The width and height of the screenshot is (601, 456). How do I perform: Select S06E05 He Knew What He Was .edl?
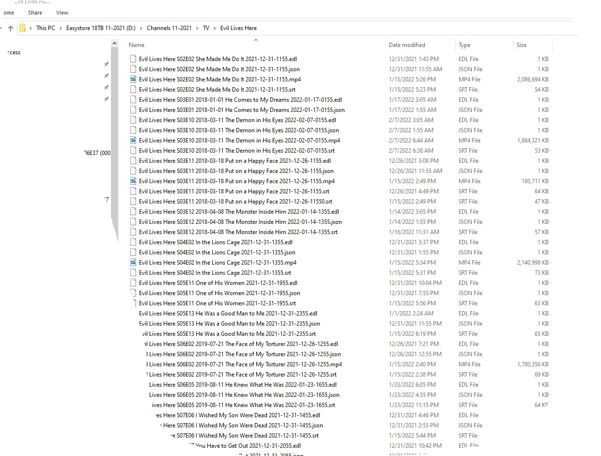point(243,384)
